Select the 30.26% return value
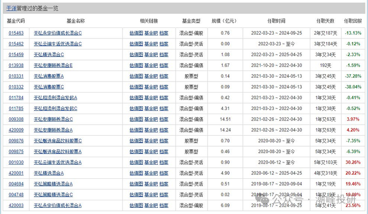Screen dimensions: 368x214 click(x=353, y=162)
